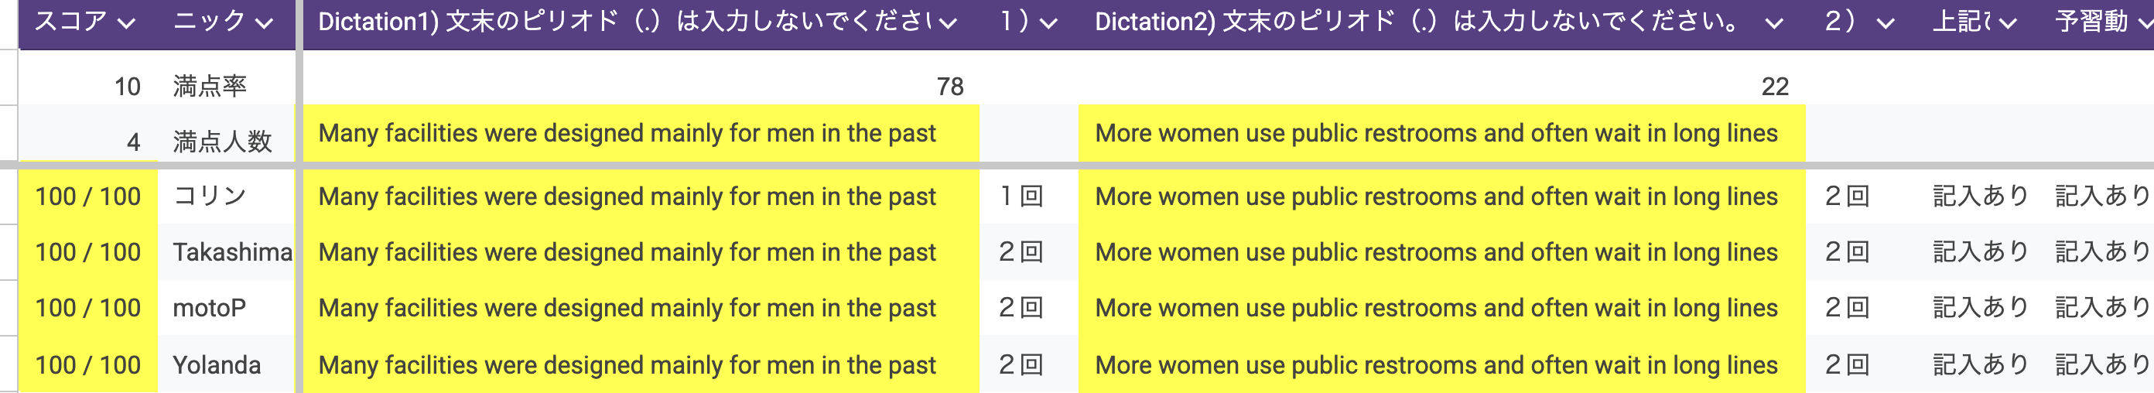Select the Takashima nickname cell
The image size is (2154, 393).
tap(231, 251)
